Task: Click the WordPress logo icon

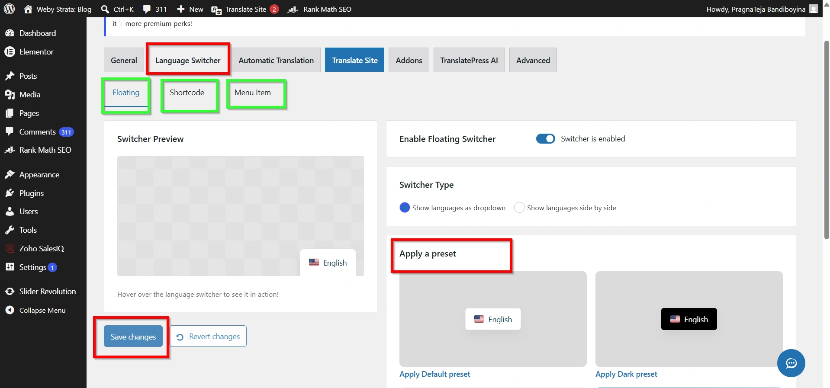Action: [10, 9]
